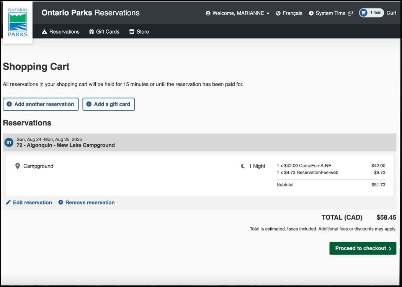Click the Ontario Parks logo
Image resolution: width=402 pixels, height=287 pixels.
(x=18, y=22)
